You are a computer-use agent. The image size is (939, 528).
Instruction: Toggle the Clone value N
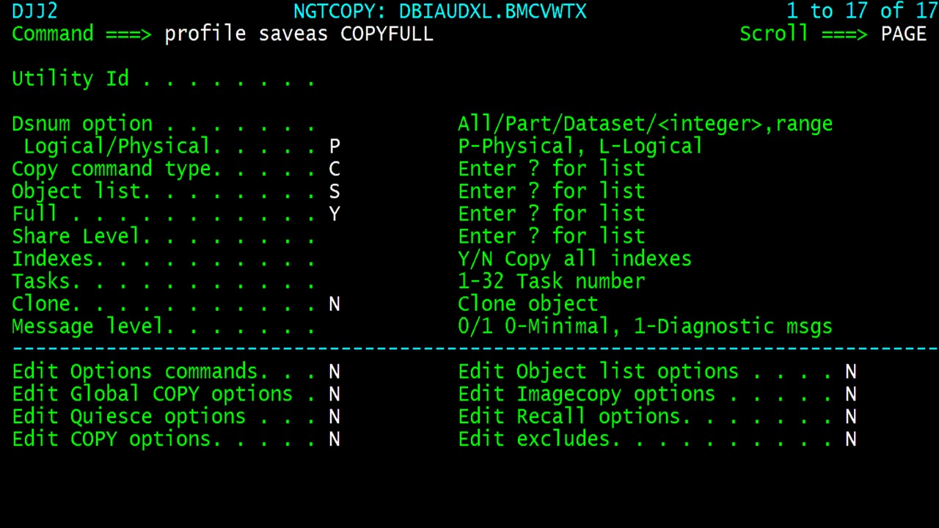pyautogui.click(x=335, y=304)
